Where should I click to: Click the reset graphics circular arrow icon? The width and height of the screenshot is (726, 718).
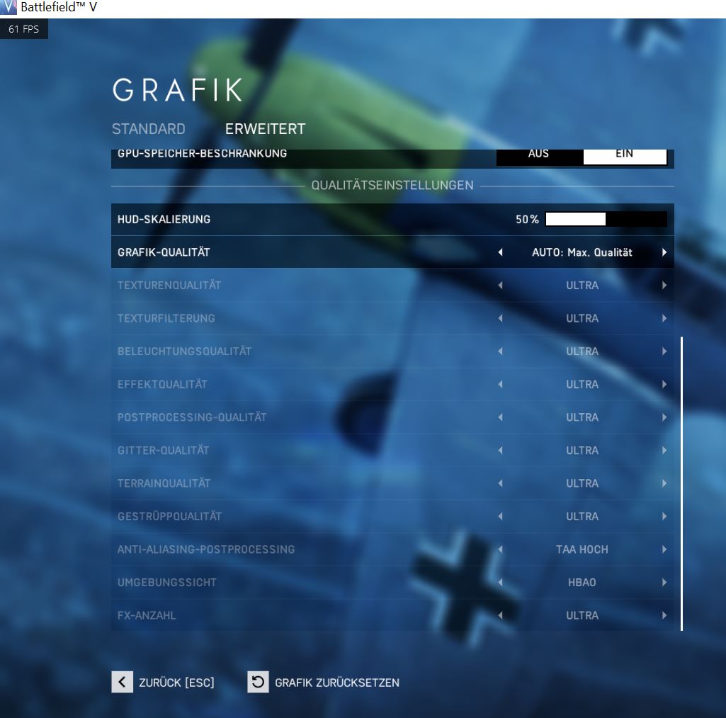coord(258,682)
